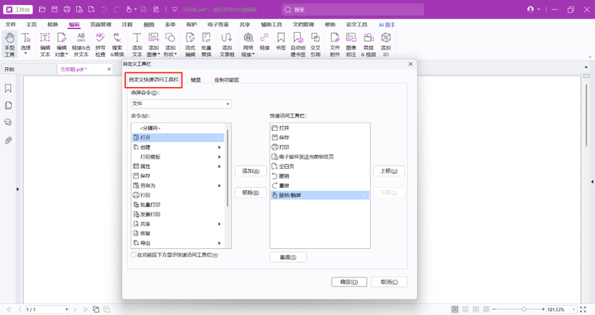Select the 手型工具 hand tool

tap(10, 44)
